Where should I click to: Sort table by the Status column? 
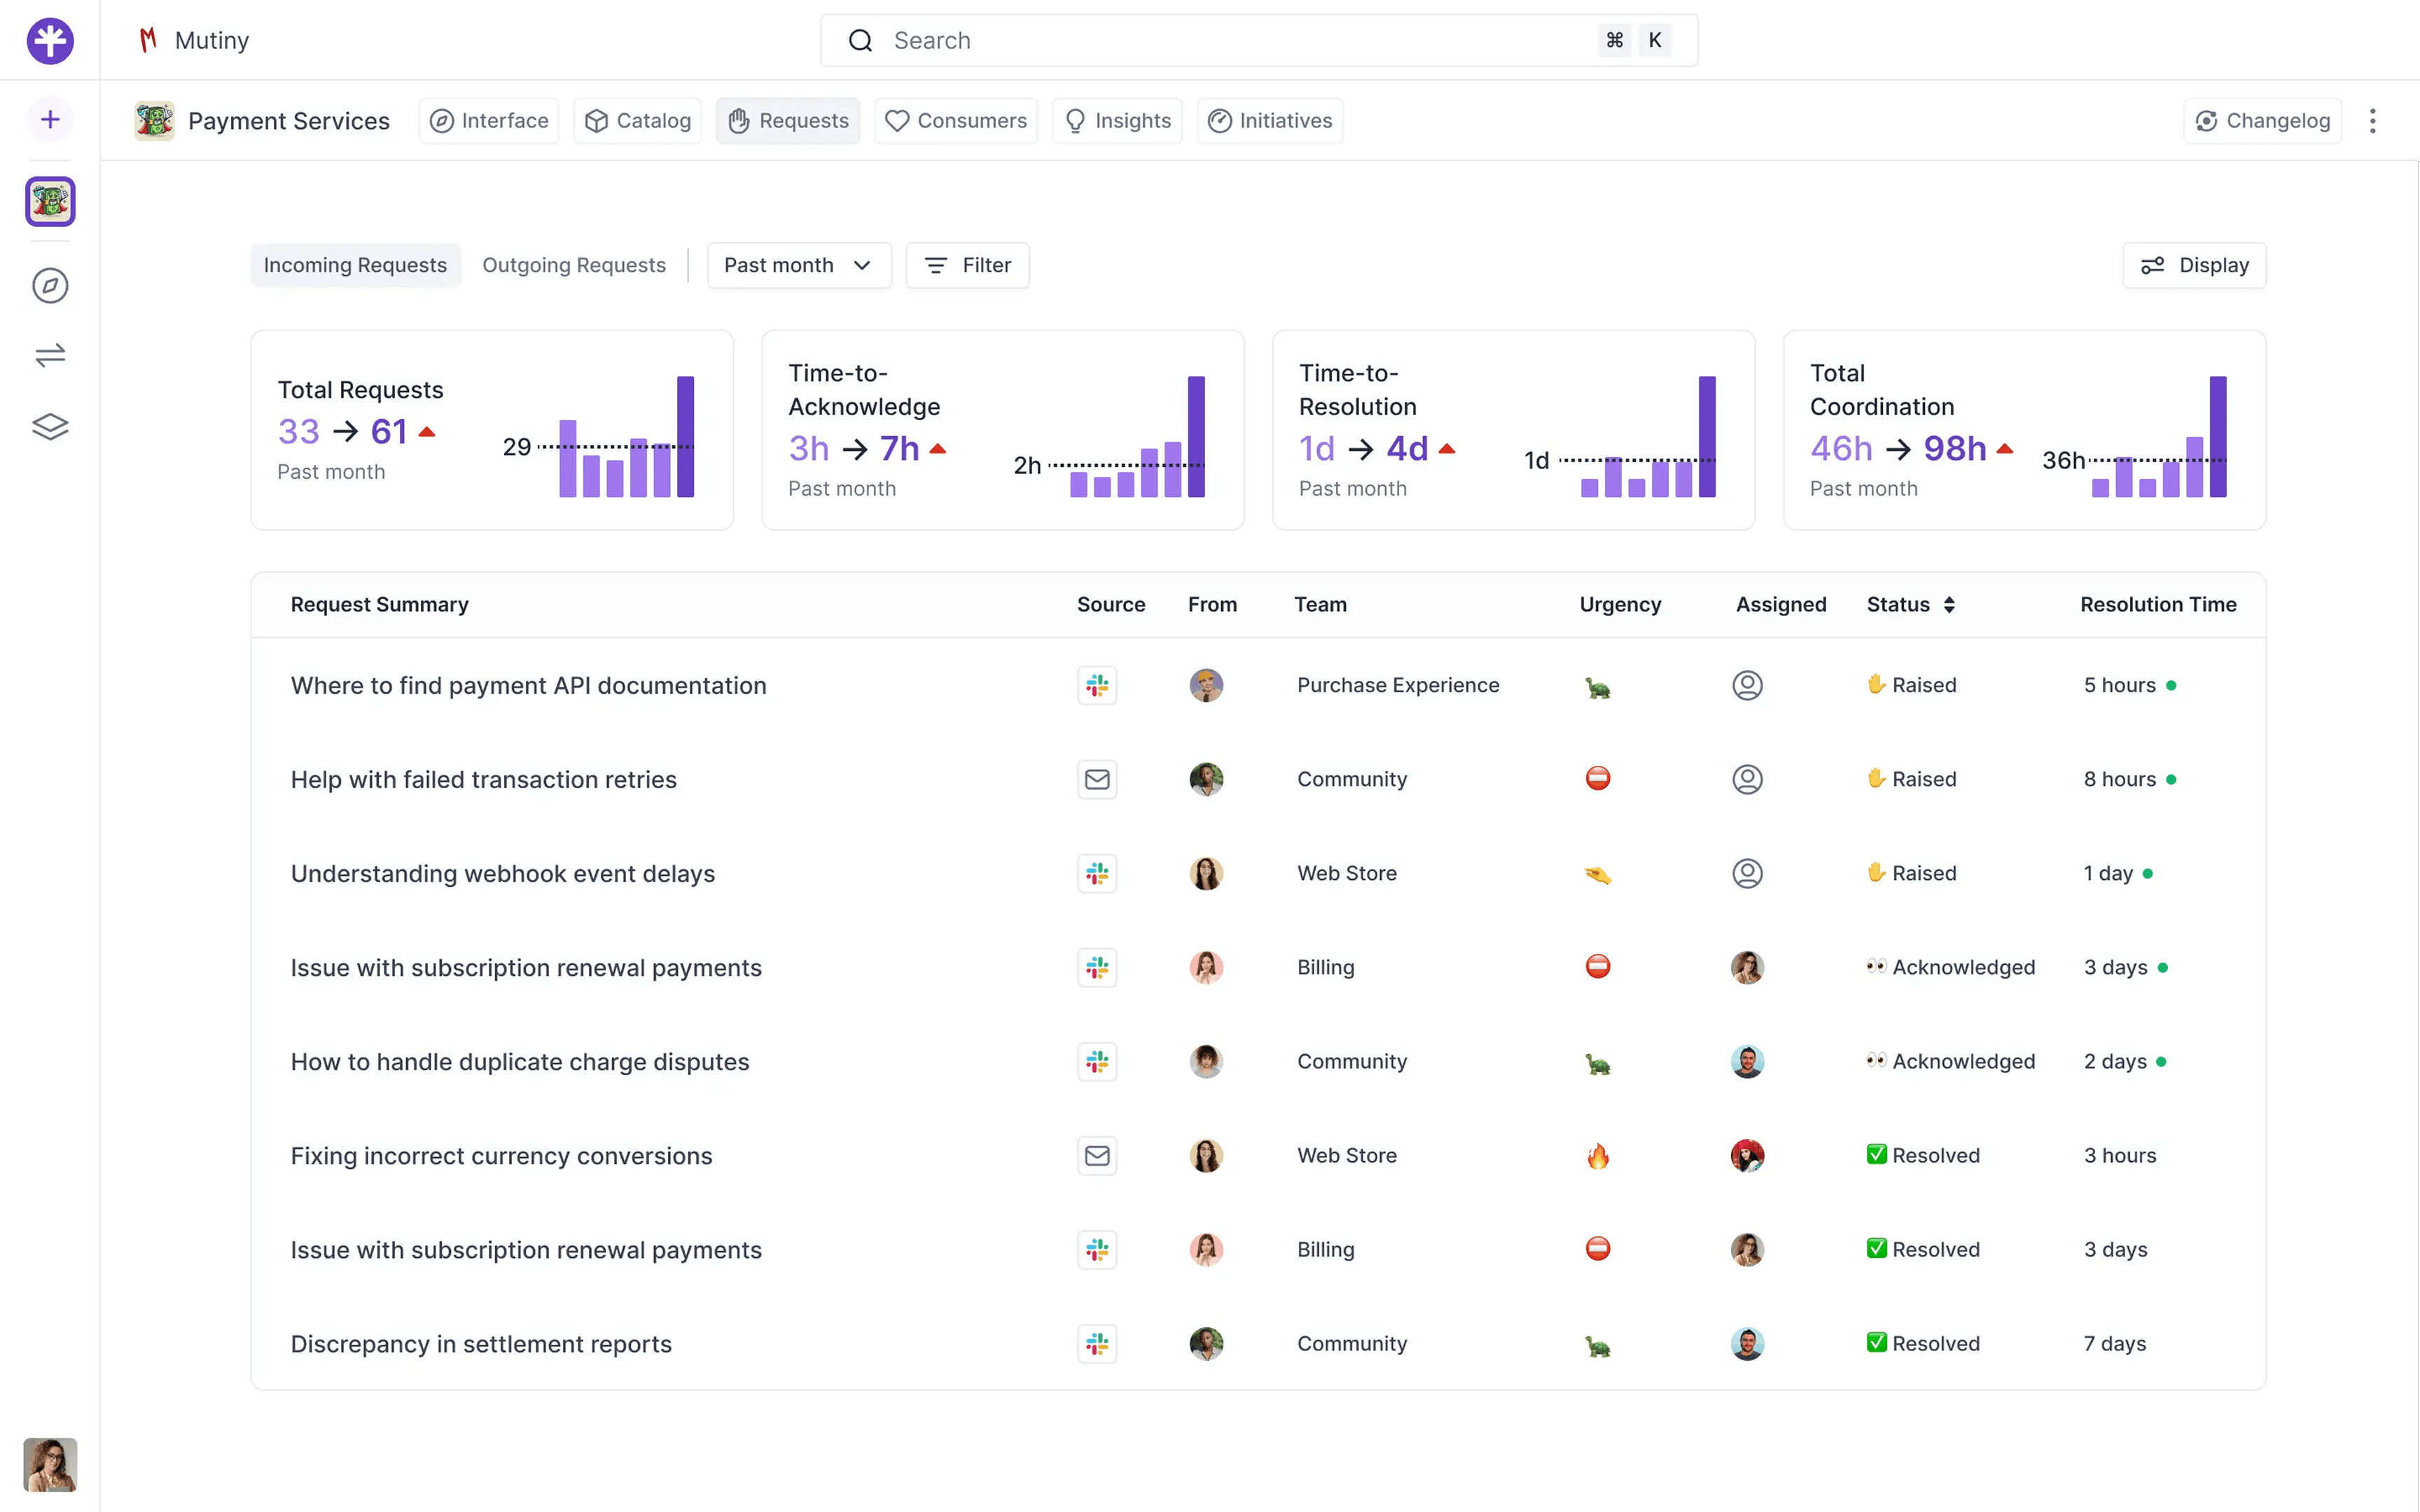click(x=1911, y=604)
